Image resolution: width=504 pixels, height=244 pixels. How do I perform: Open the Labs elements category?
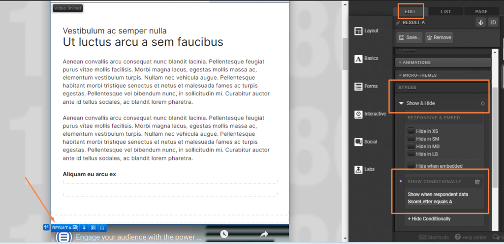point(365,169)
